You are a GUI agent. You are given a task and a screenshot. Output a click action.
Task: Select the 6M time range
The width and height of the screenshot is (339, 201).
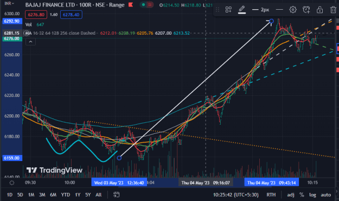coord(53,194)
